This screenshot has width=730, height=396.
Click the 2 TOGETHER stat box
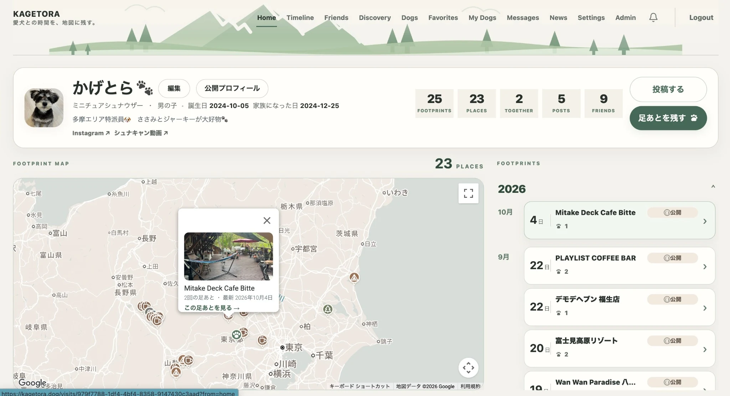pos(519,103)
